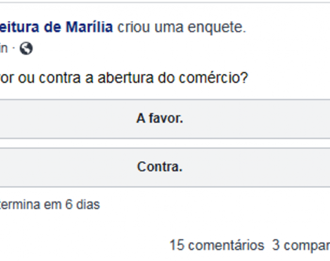Click empty area of the Contra. option bar

pos(253,167)
